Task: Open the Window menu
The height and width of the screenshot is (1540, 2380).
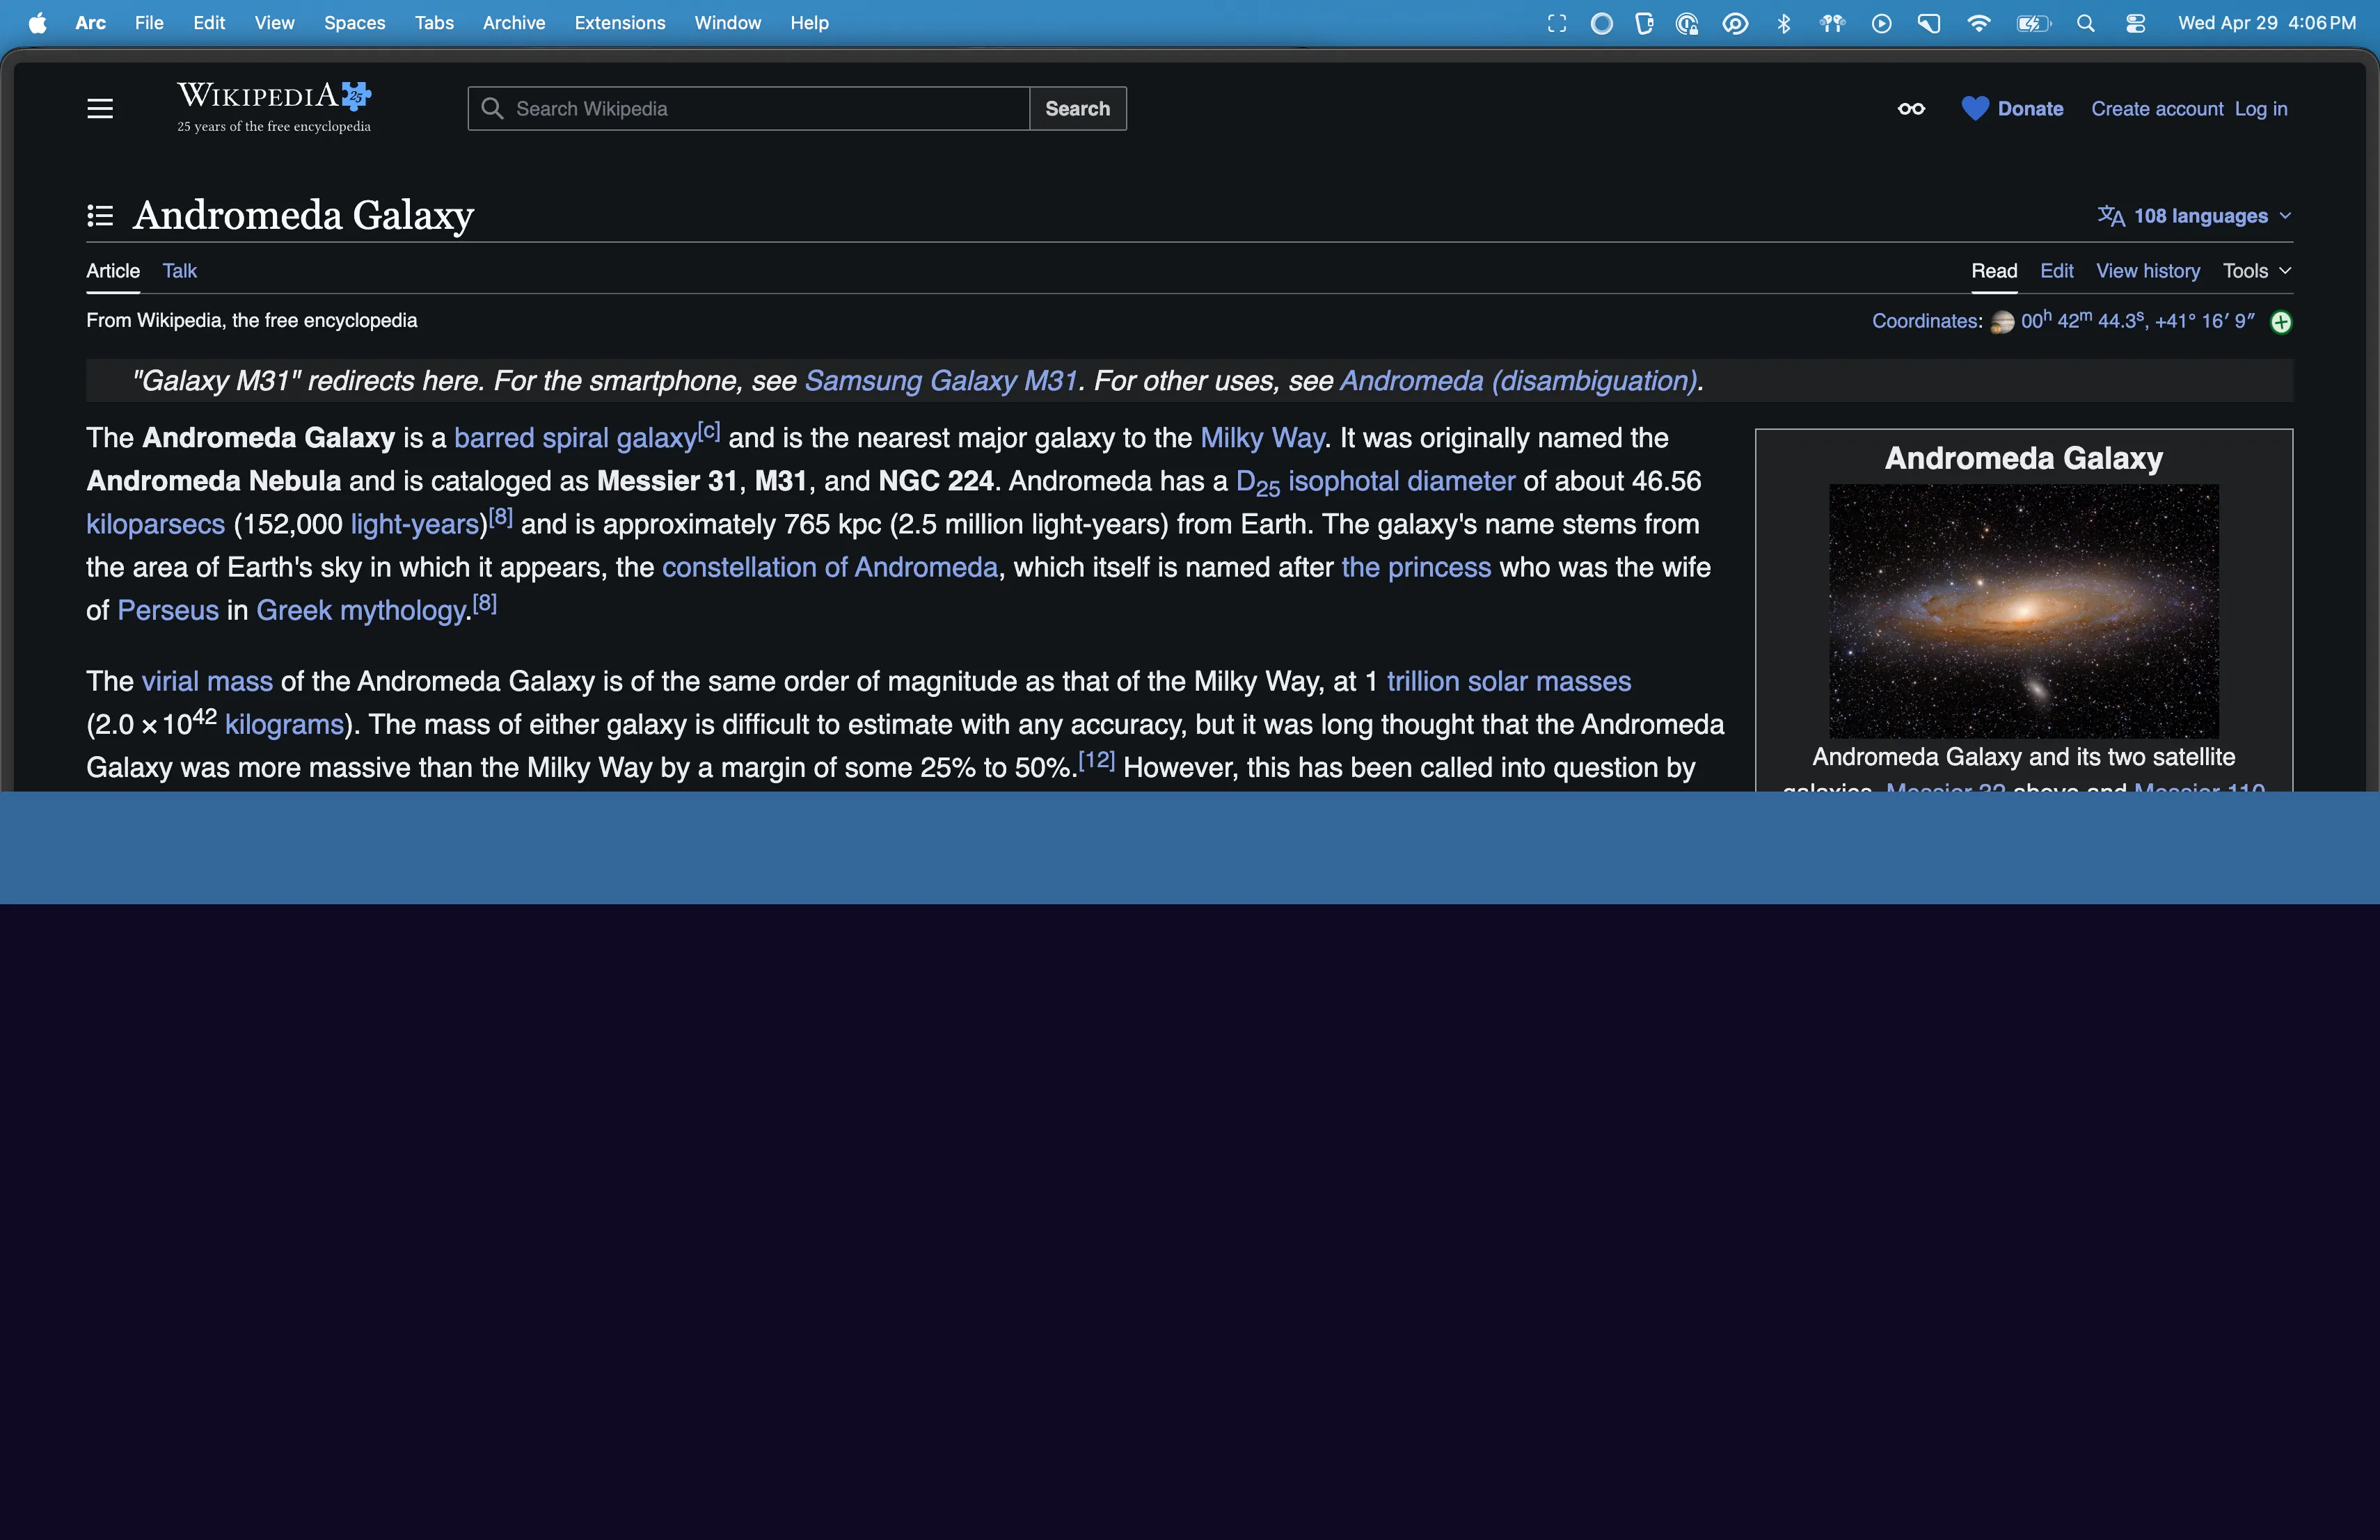Action: (728, 23)
